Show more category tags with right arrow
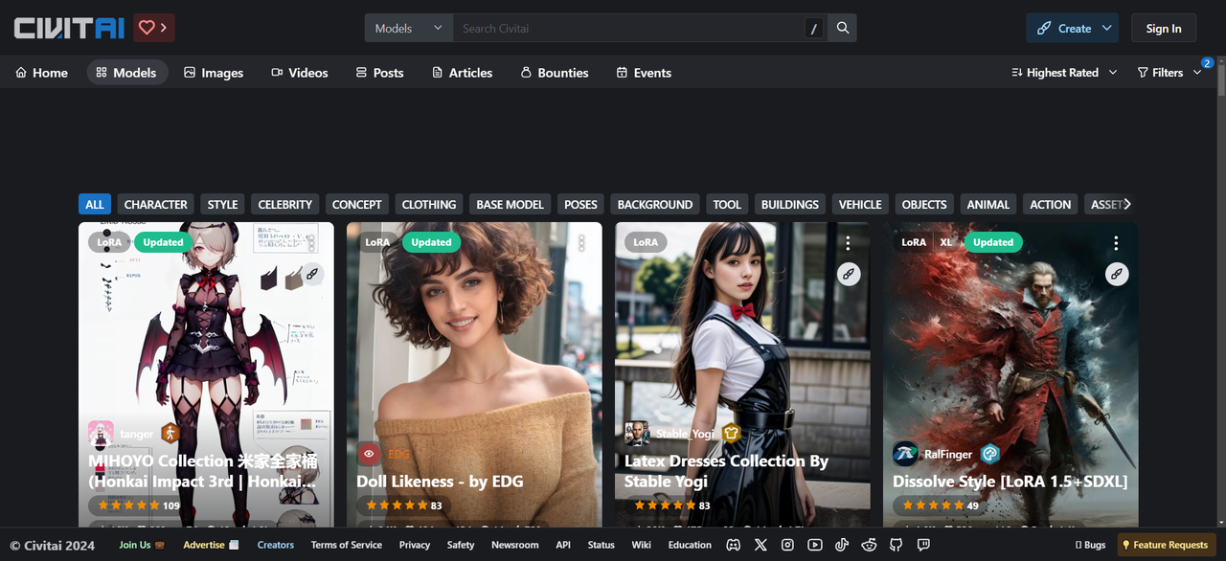The width and height of the screenshot is (1226, 561). 1127,204
